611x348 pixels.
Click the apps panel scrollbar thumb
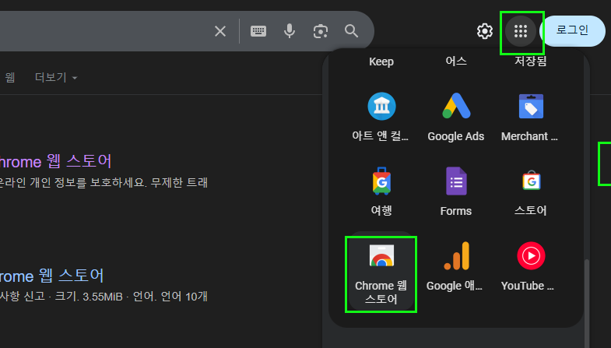point(586,303)
